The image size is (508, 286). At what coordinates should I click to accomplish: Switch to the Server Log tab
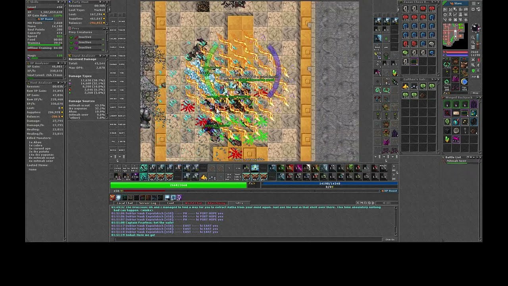tap(148, 203)
